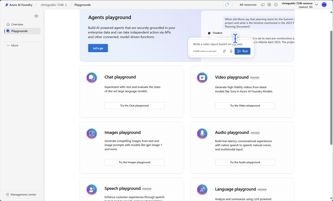Viewport: 333px width, 201px height.
Task: Click Try the Audio playground button
Action: [x=245, y=162]
